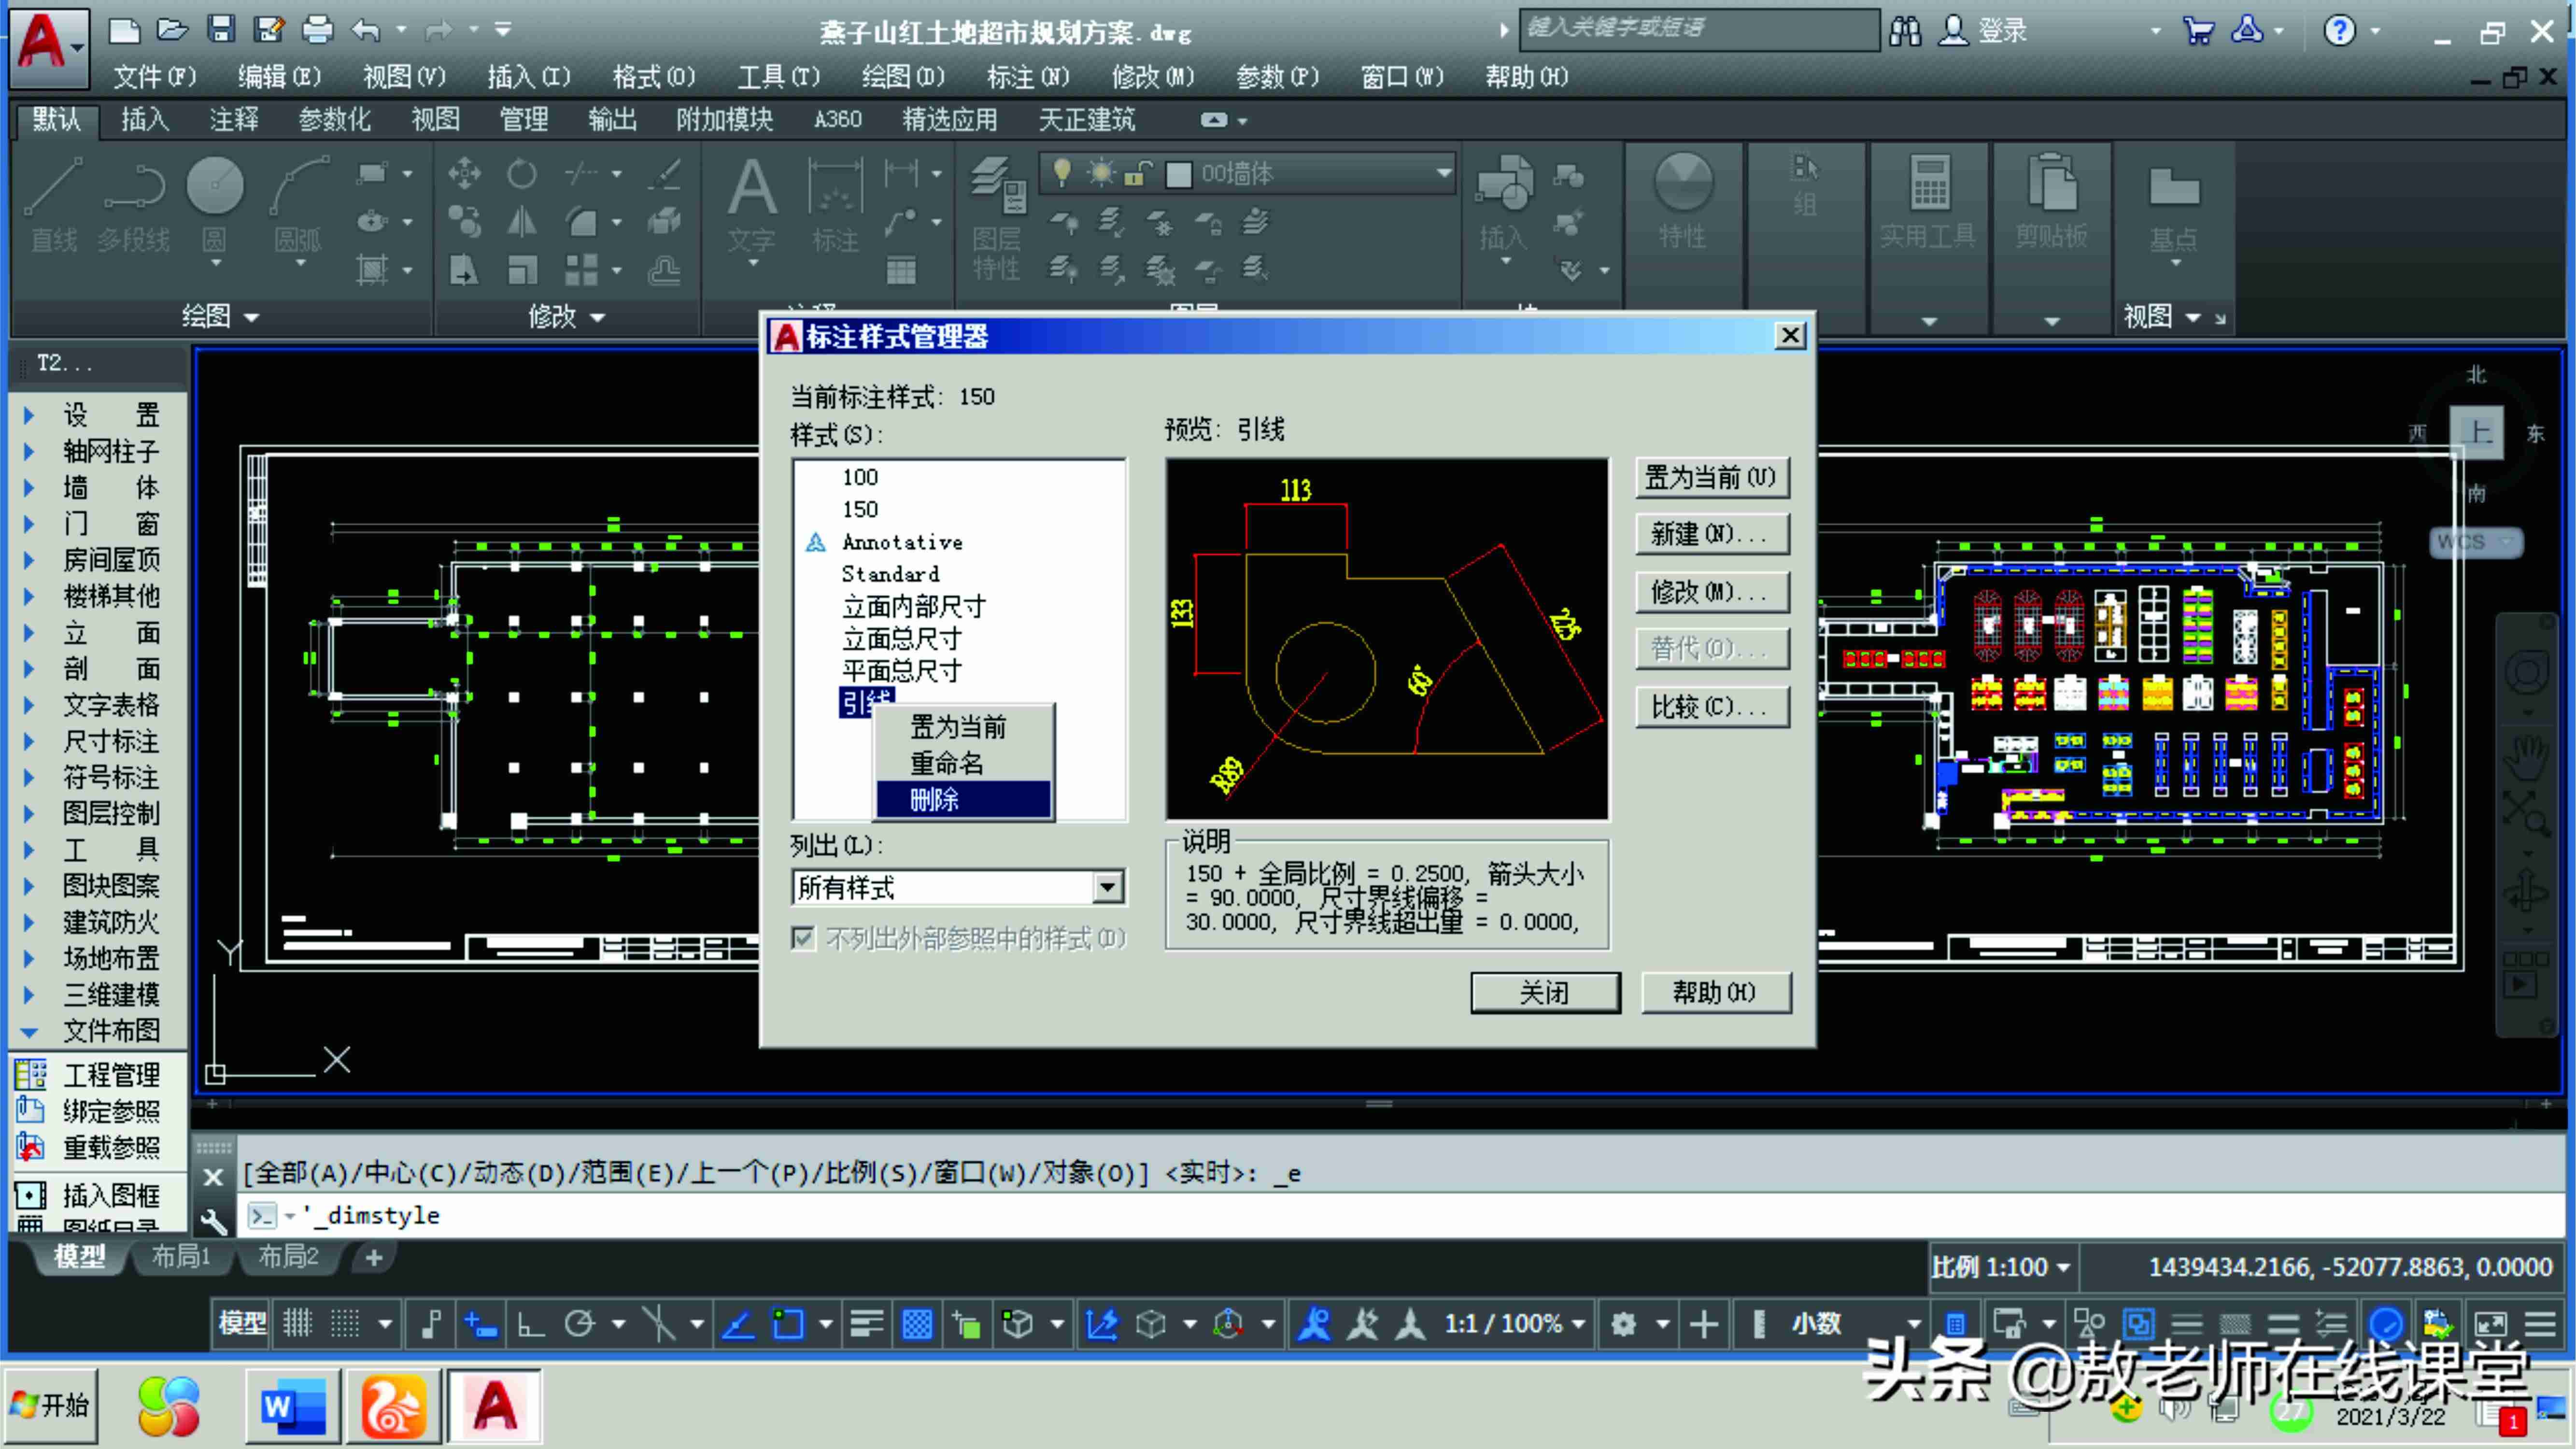Viewport: 2576px width, 1449px height.
Task: Open the 比例 1:100 scale dropdown
Action: (x=2000, y=1267)
